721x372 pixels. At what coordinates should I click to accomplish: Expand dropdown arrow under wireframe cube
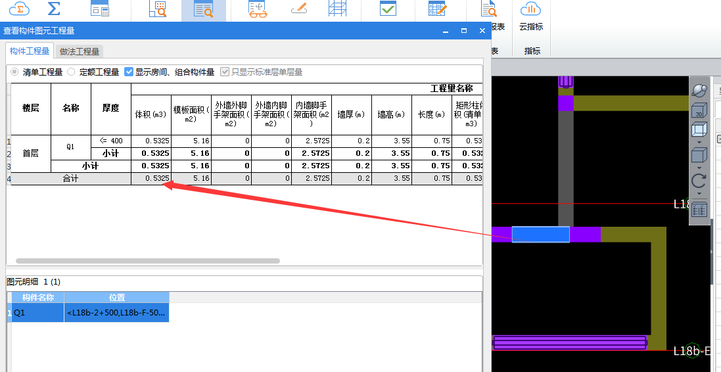click(699, 143)
